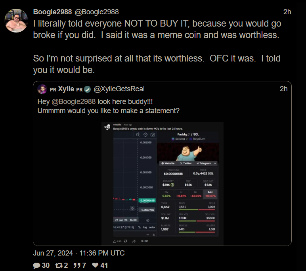Click the chart settings gear icon
The image size is (306, 271).
(x=145, y=135)
